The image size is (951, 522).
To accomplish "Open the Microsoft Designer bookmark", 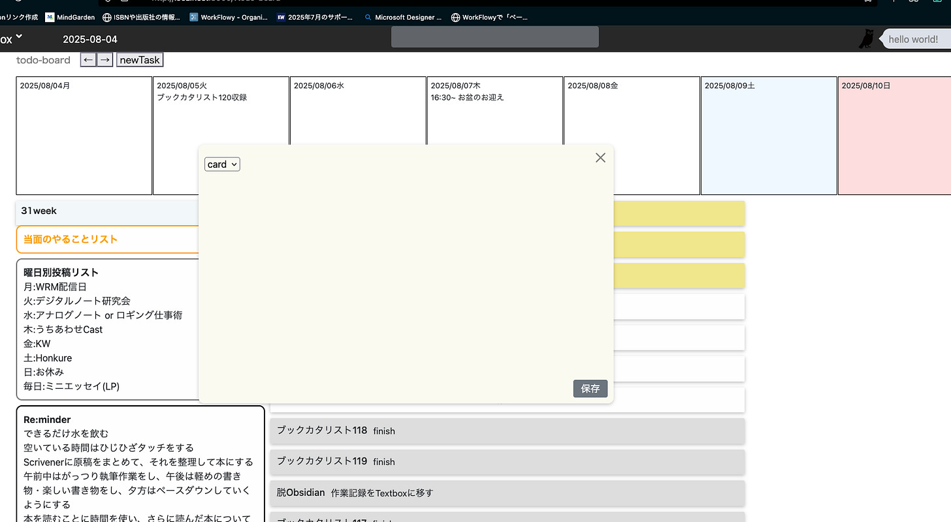I will [403, 18].
